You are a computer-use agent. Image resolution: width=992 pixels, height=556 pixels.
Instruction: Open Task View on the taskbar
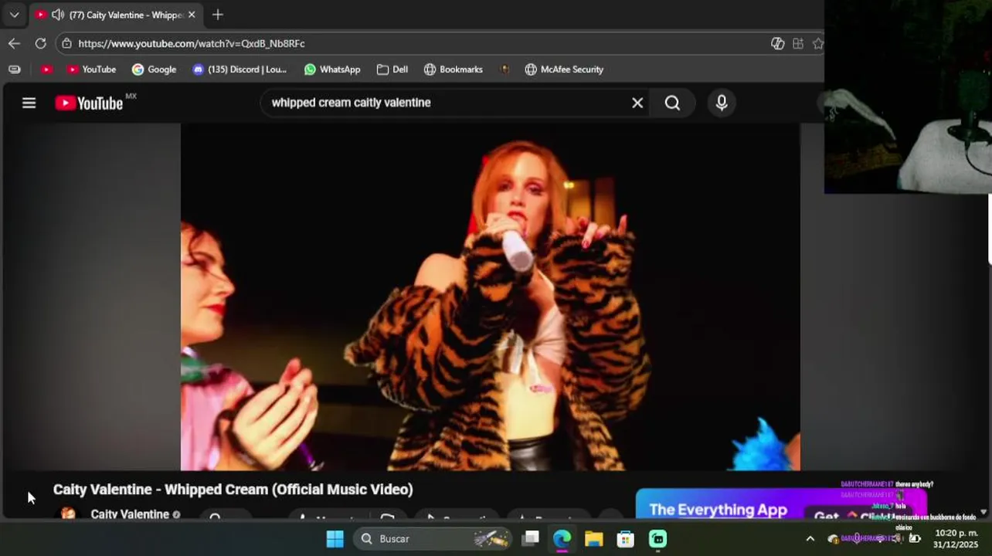pyautogui.click(x=530, y=538)
